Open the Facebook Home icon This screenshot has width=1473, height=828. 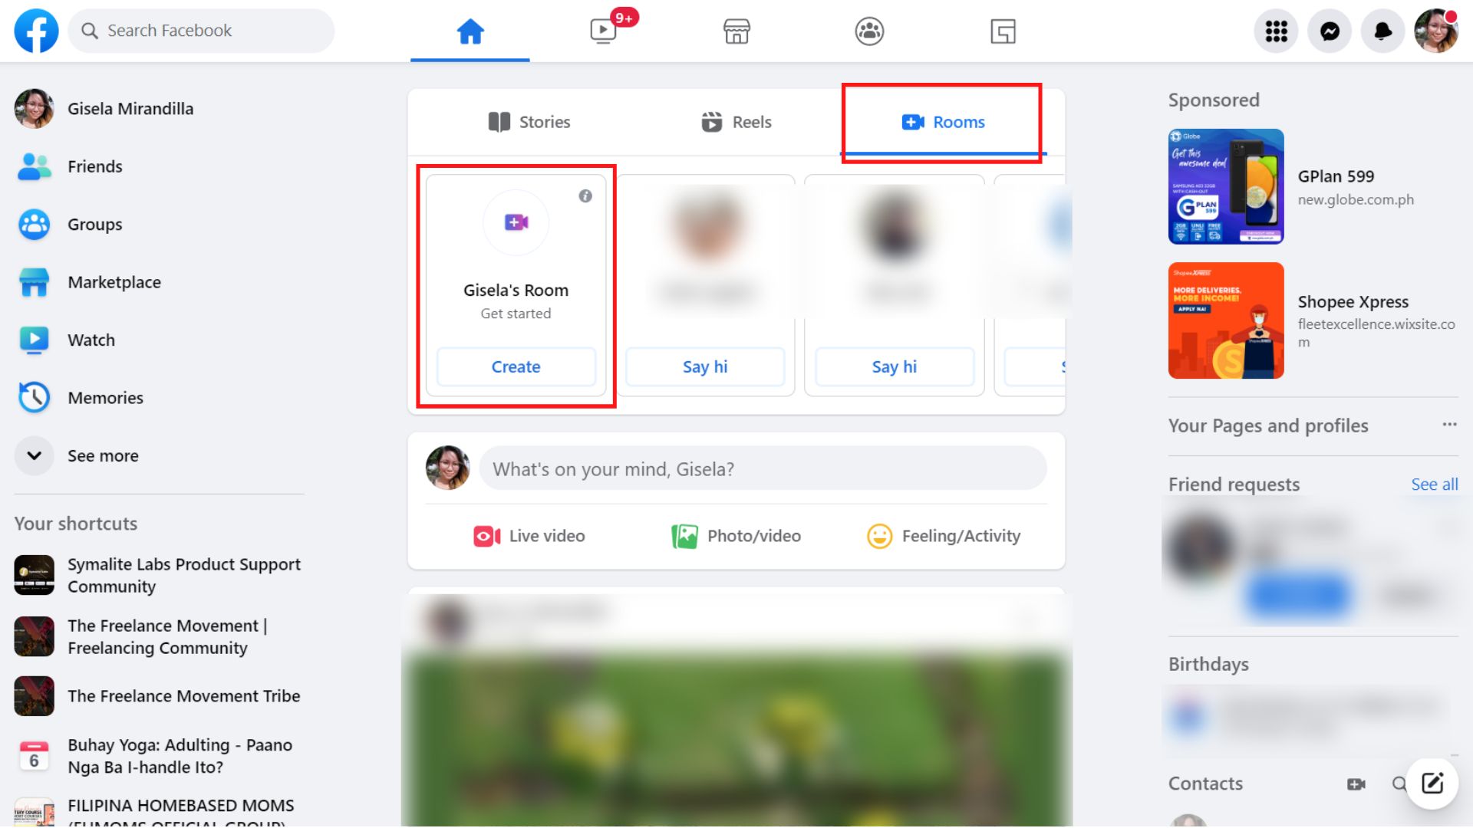click(x=470, y=31)
